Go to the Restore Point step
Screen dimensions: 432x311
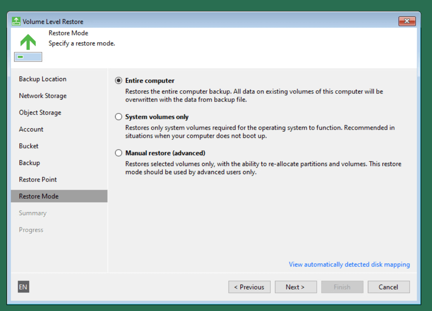coord(38,180)
